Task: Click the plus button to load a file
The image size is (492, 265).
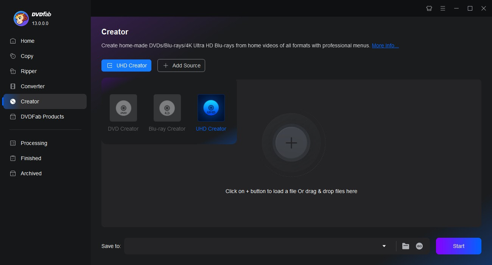Action: [291, 143]
